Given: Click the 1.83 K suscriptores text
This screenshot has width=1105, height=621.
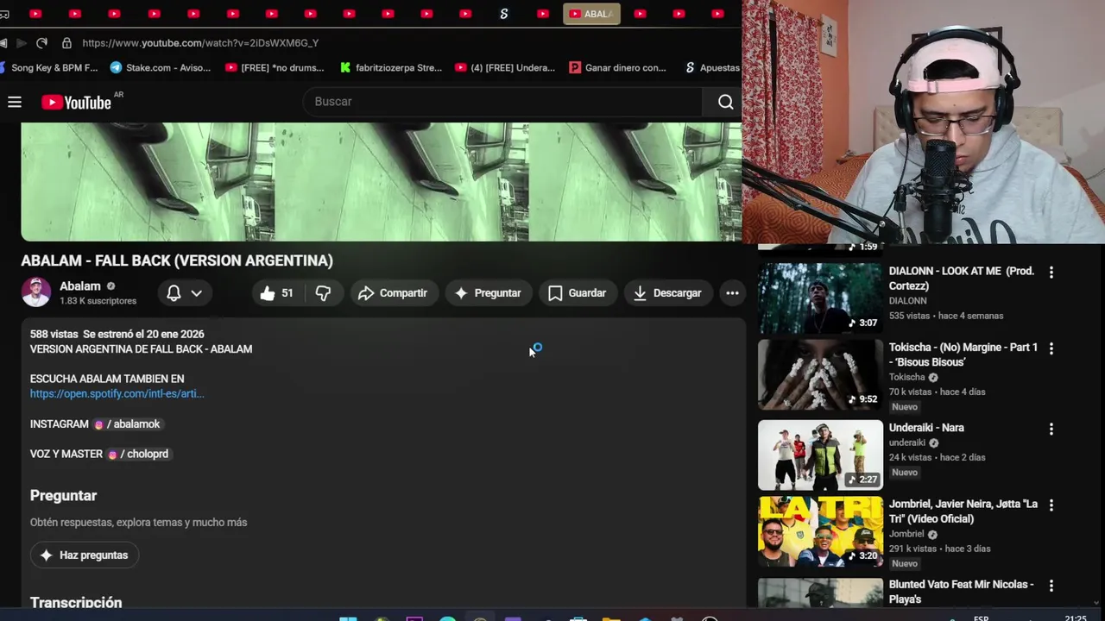Looking at the screenshot, I should 98,301.
